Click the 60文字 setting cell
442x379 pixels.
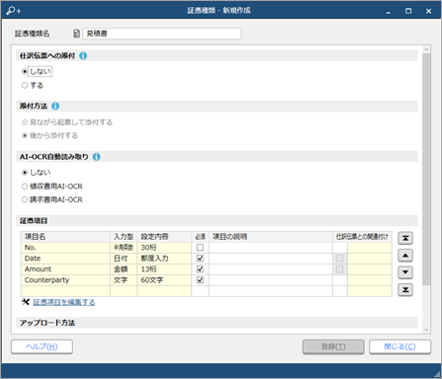[164, 280]
